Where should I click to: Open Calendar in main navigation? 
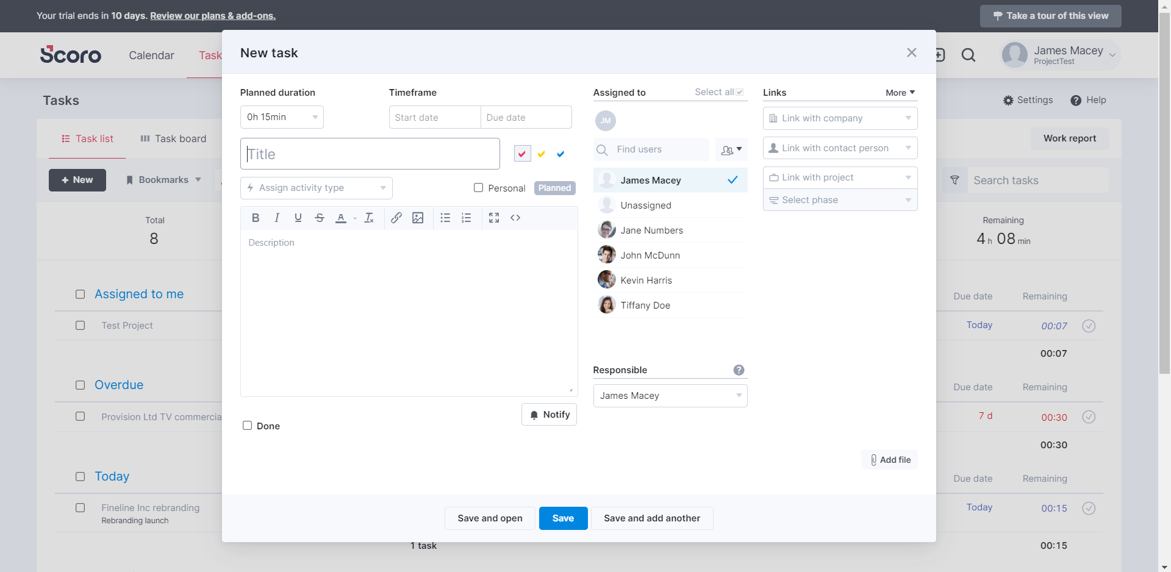pos(151,55)
